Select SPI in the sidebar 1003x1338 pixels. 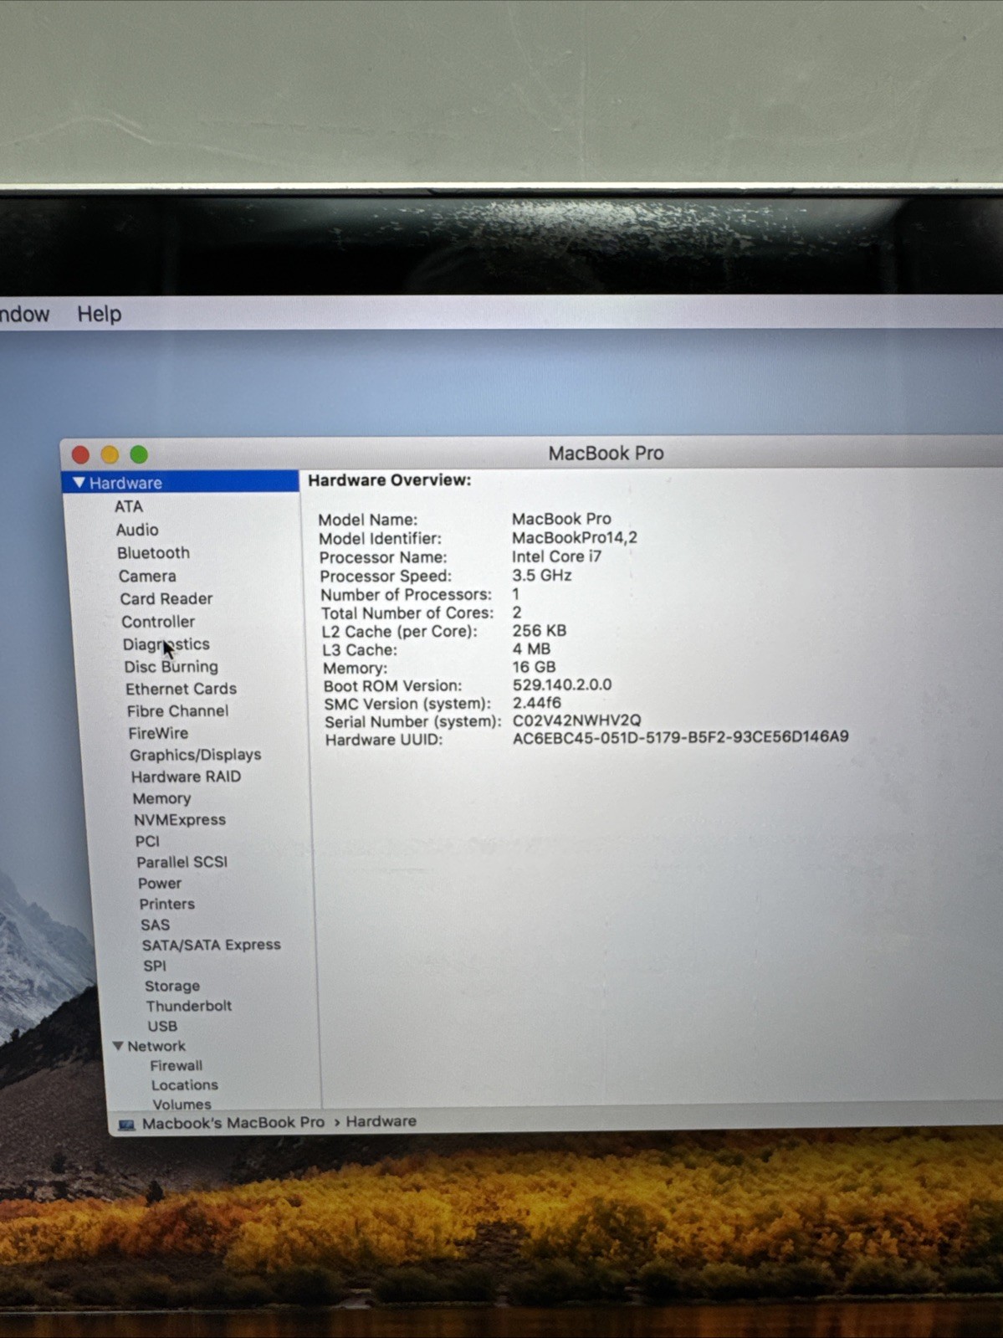(x=155, y=966)
